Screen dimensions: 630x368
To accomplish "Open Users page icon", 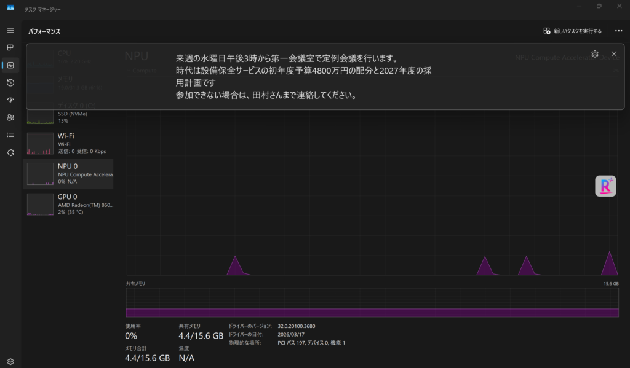I will tap(10, 117).
